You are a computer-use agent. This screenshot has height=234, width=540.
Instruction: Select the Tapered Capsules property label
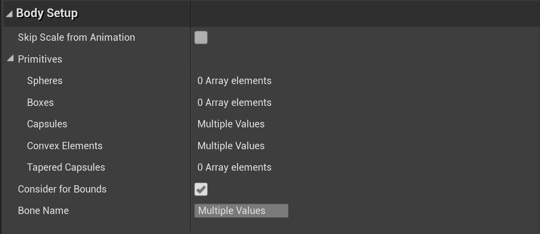66,167
